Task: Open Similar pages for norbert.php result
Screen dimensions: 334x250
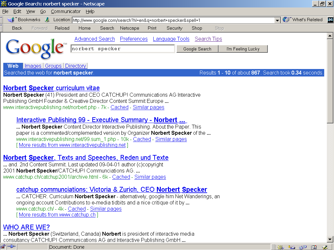Action: (x=148, y=107)
